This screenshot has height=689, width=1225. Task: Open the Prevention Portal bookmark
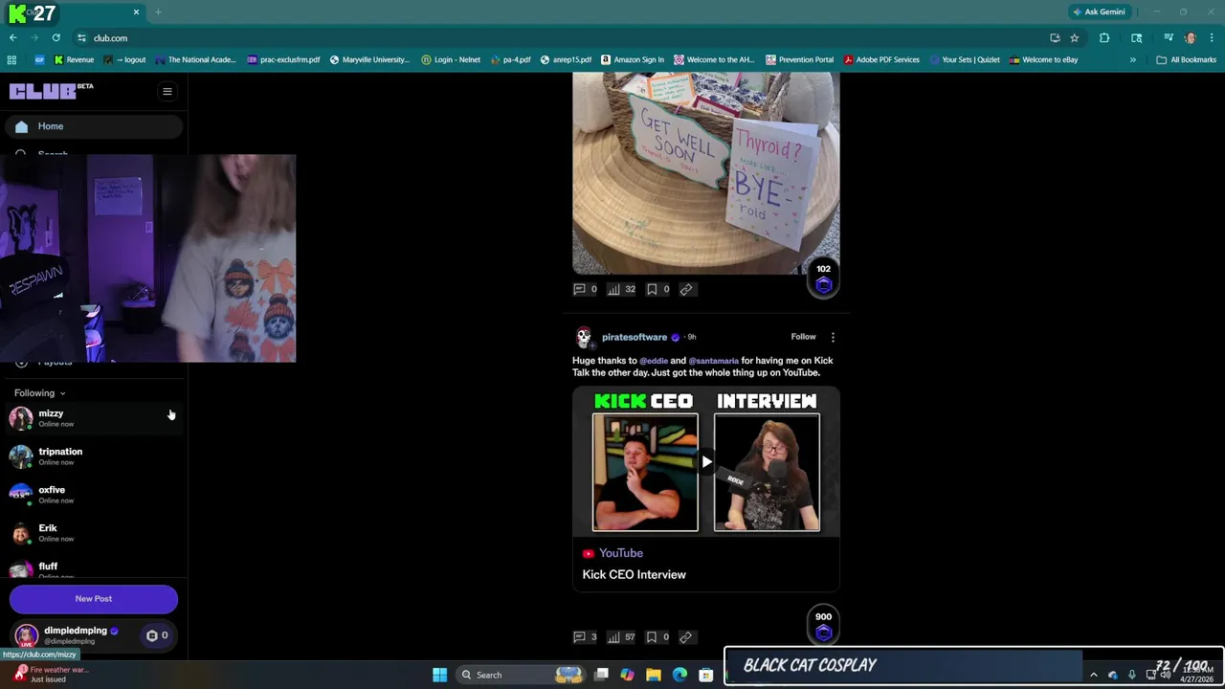coord(799,59)
